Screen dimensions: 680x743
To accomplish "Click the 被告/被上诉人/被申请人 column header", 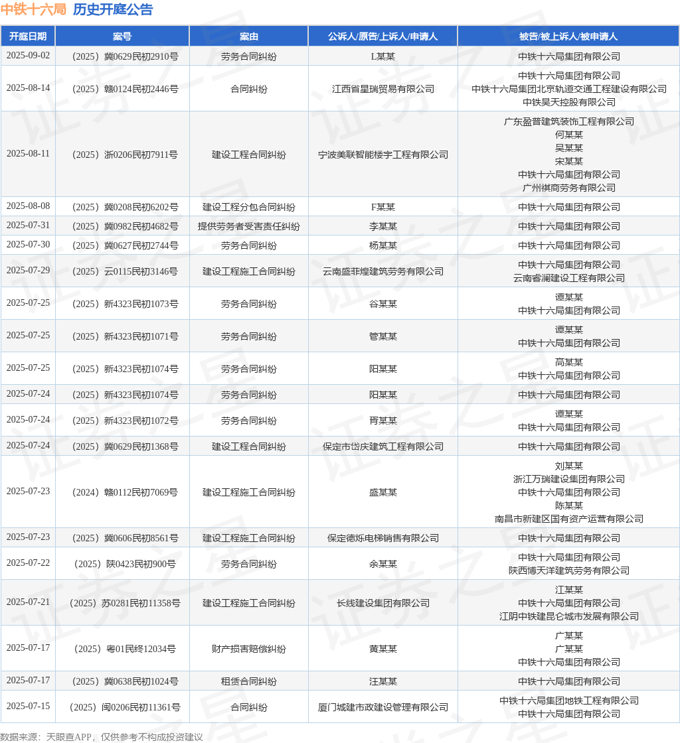I will tap(568, 36).
